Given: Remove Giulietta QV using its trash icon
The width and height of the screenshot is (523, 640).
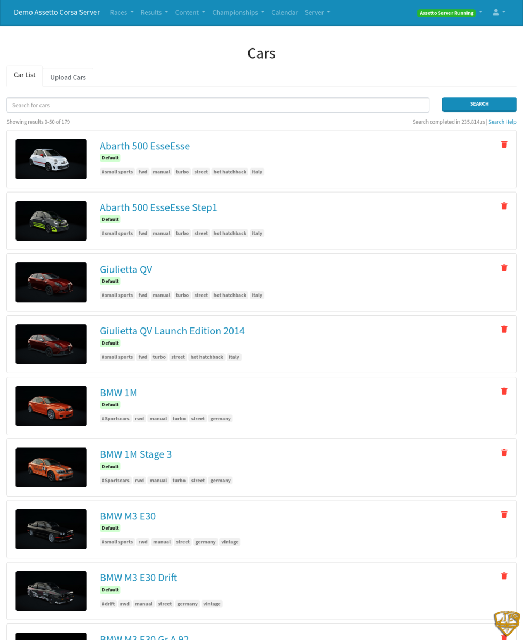Looking at the screenshot, I should (504, 268).
